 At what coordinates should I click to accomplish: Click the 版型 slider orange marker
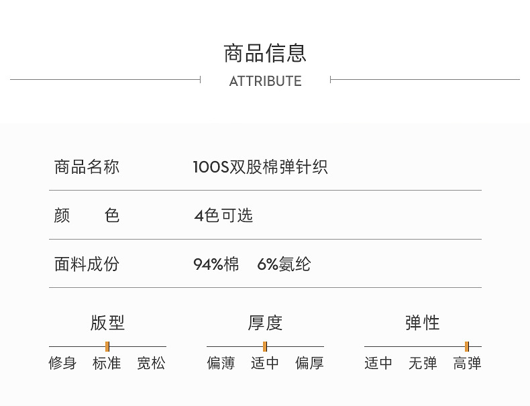click(x=107, y=346)
